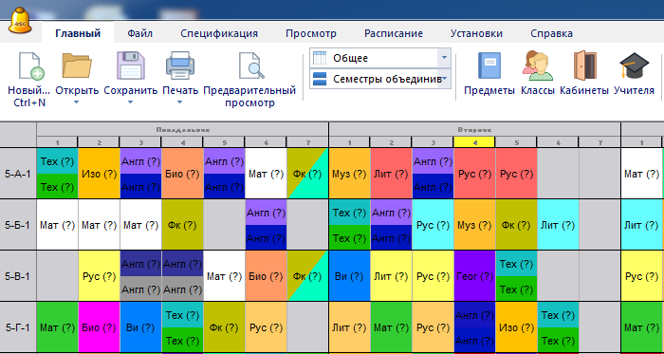664x354 pixels.
Task: Open the Учителя graduation cap icon
Action: pos(634,65)
